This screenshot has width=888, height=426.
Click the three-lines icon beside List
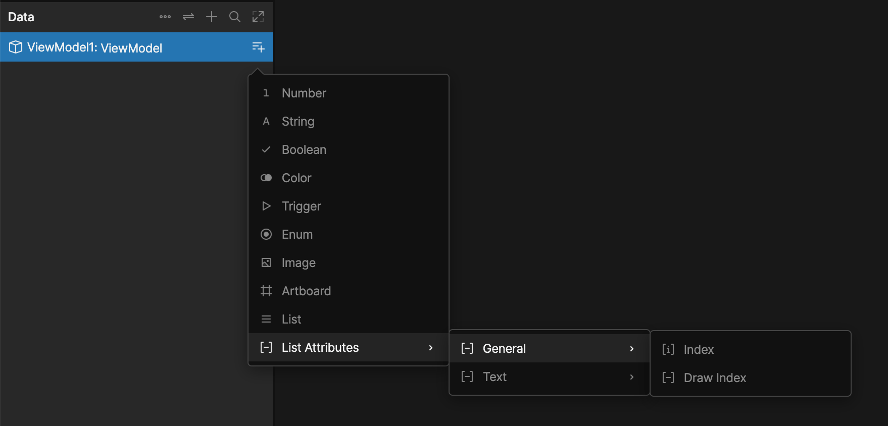point(266,319)
